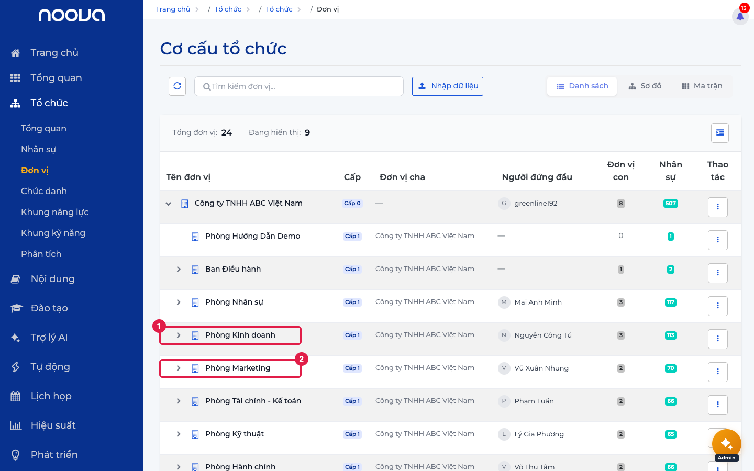Click the Đào tạo graduation cap icon

click(16, 308)
